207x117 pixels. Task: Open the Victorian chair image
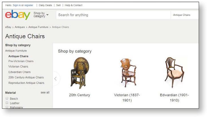click(x=127, y=72)
